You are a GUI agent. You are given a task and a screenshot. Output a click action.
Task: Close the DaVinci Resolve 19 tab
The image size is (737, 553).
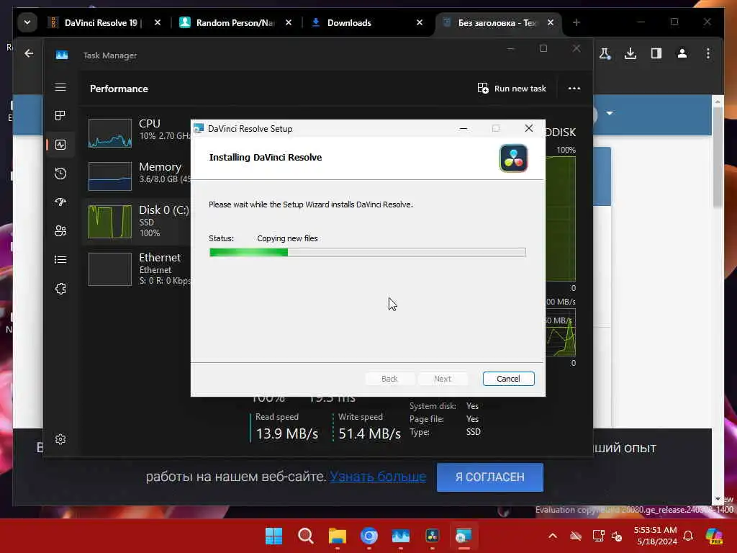click(158, 22)
